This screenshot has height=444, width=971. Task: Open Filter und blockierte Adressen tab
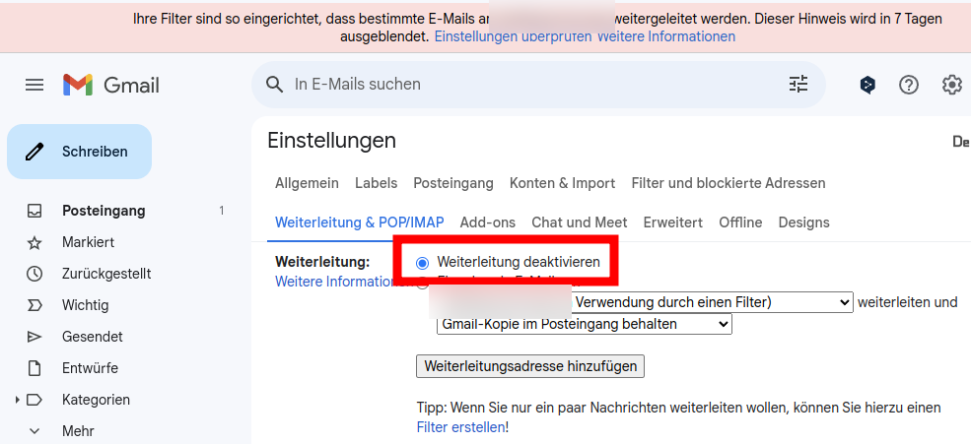pos(728,184)
